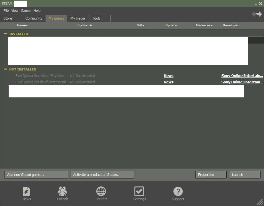
Task: Sort by the Update column header
Action: pos(171,25)
